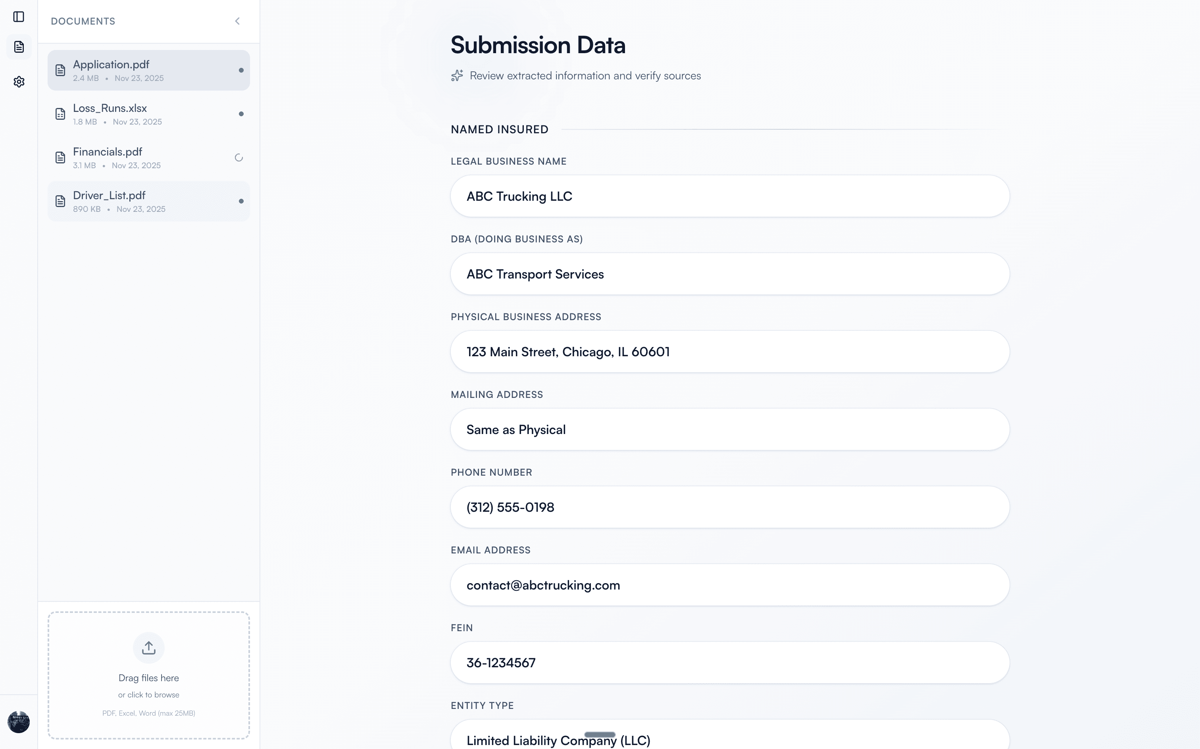1200x749 pixels.
Task: Click the extraction icon beside 'Review extracted information'
Action: tap(457, 75)
